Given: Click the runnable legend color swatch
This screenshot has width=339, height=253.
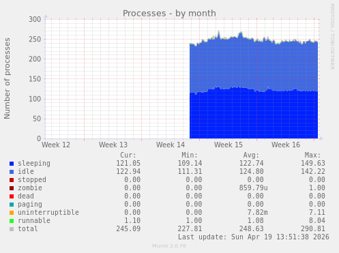Looking at the screenshot, I should 12,221.
